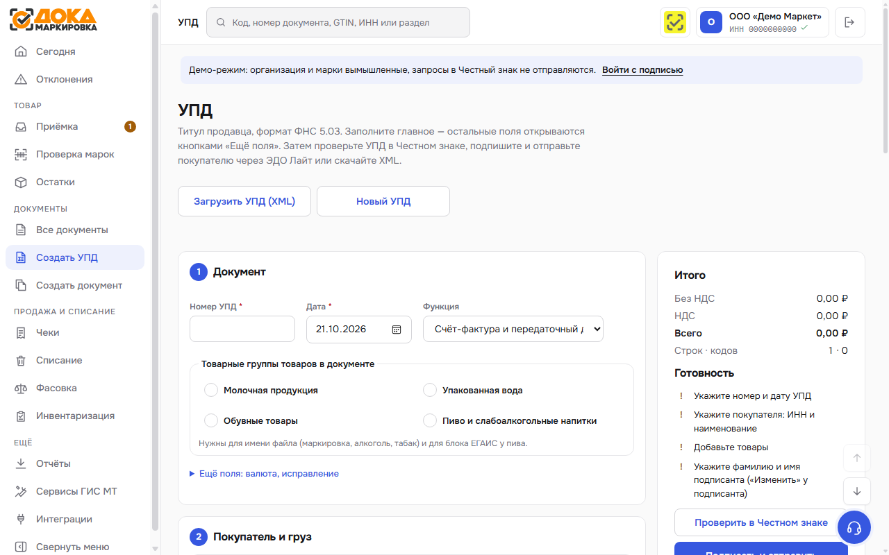Open the Сегодня home icon
889x555 pixels.
(x=21, y=51)
